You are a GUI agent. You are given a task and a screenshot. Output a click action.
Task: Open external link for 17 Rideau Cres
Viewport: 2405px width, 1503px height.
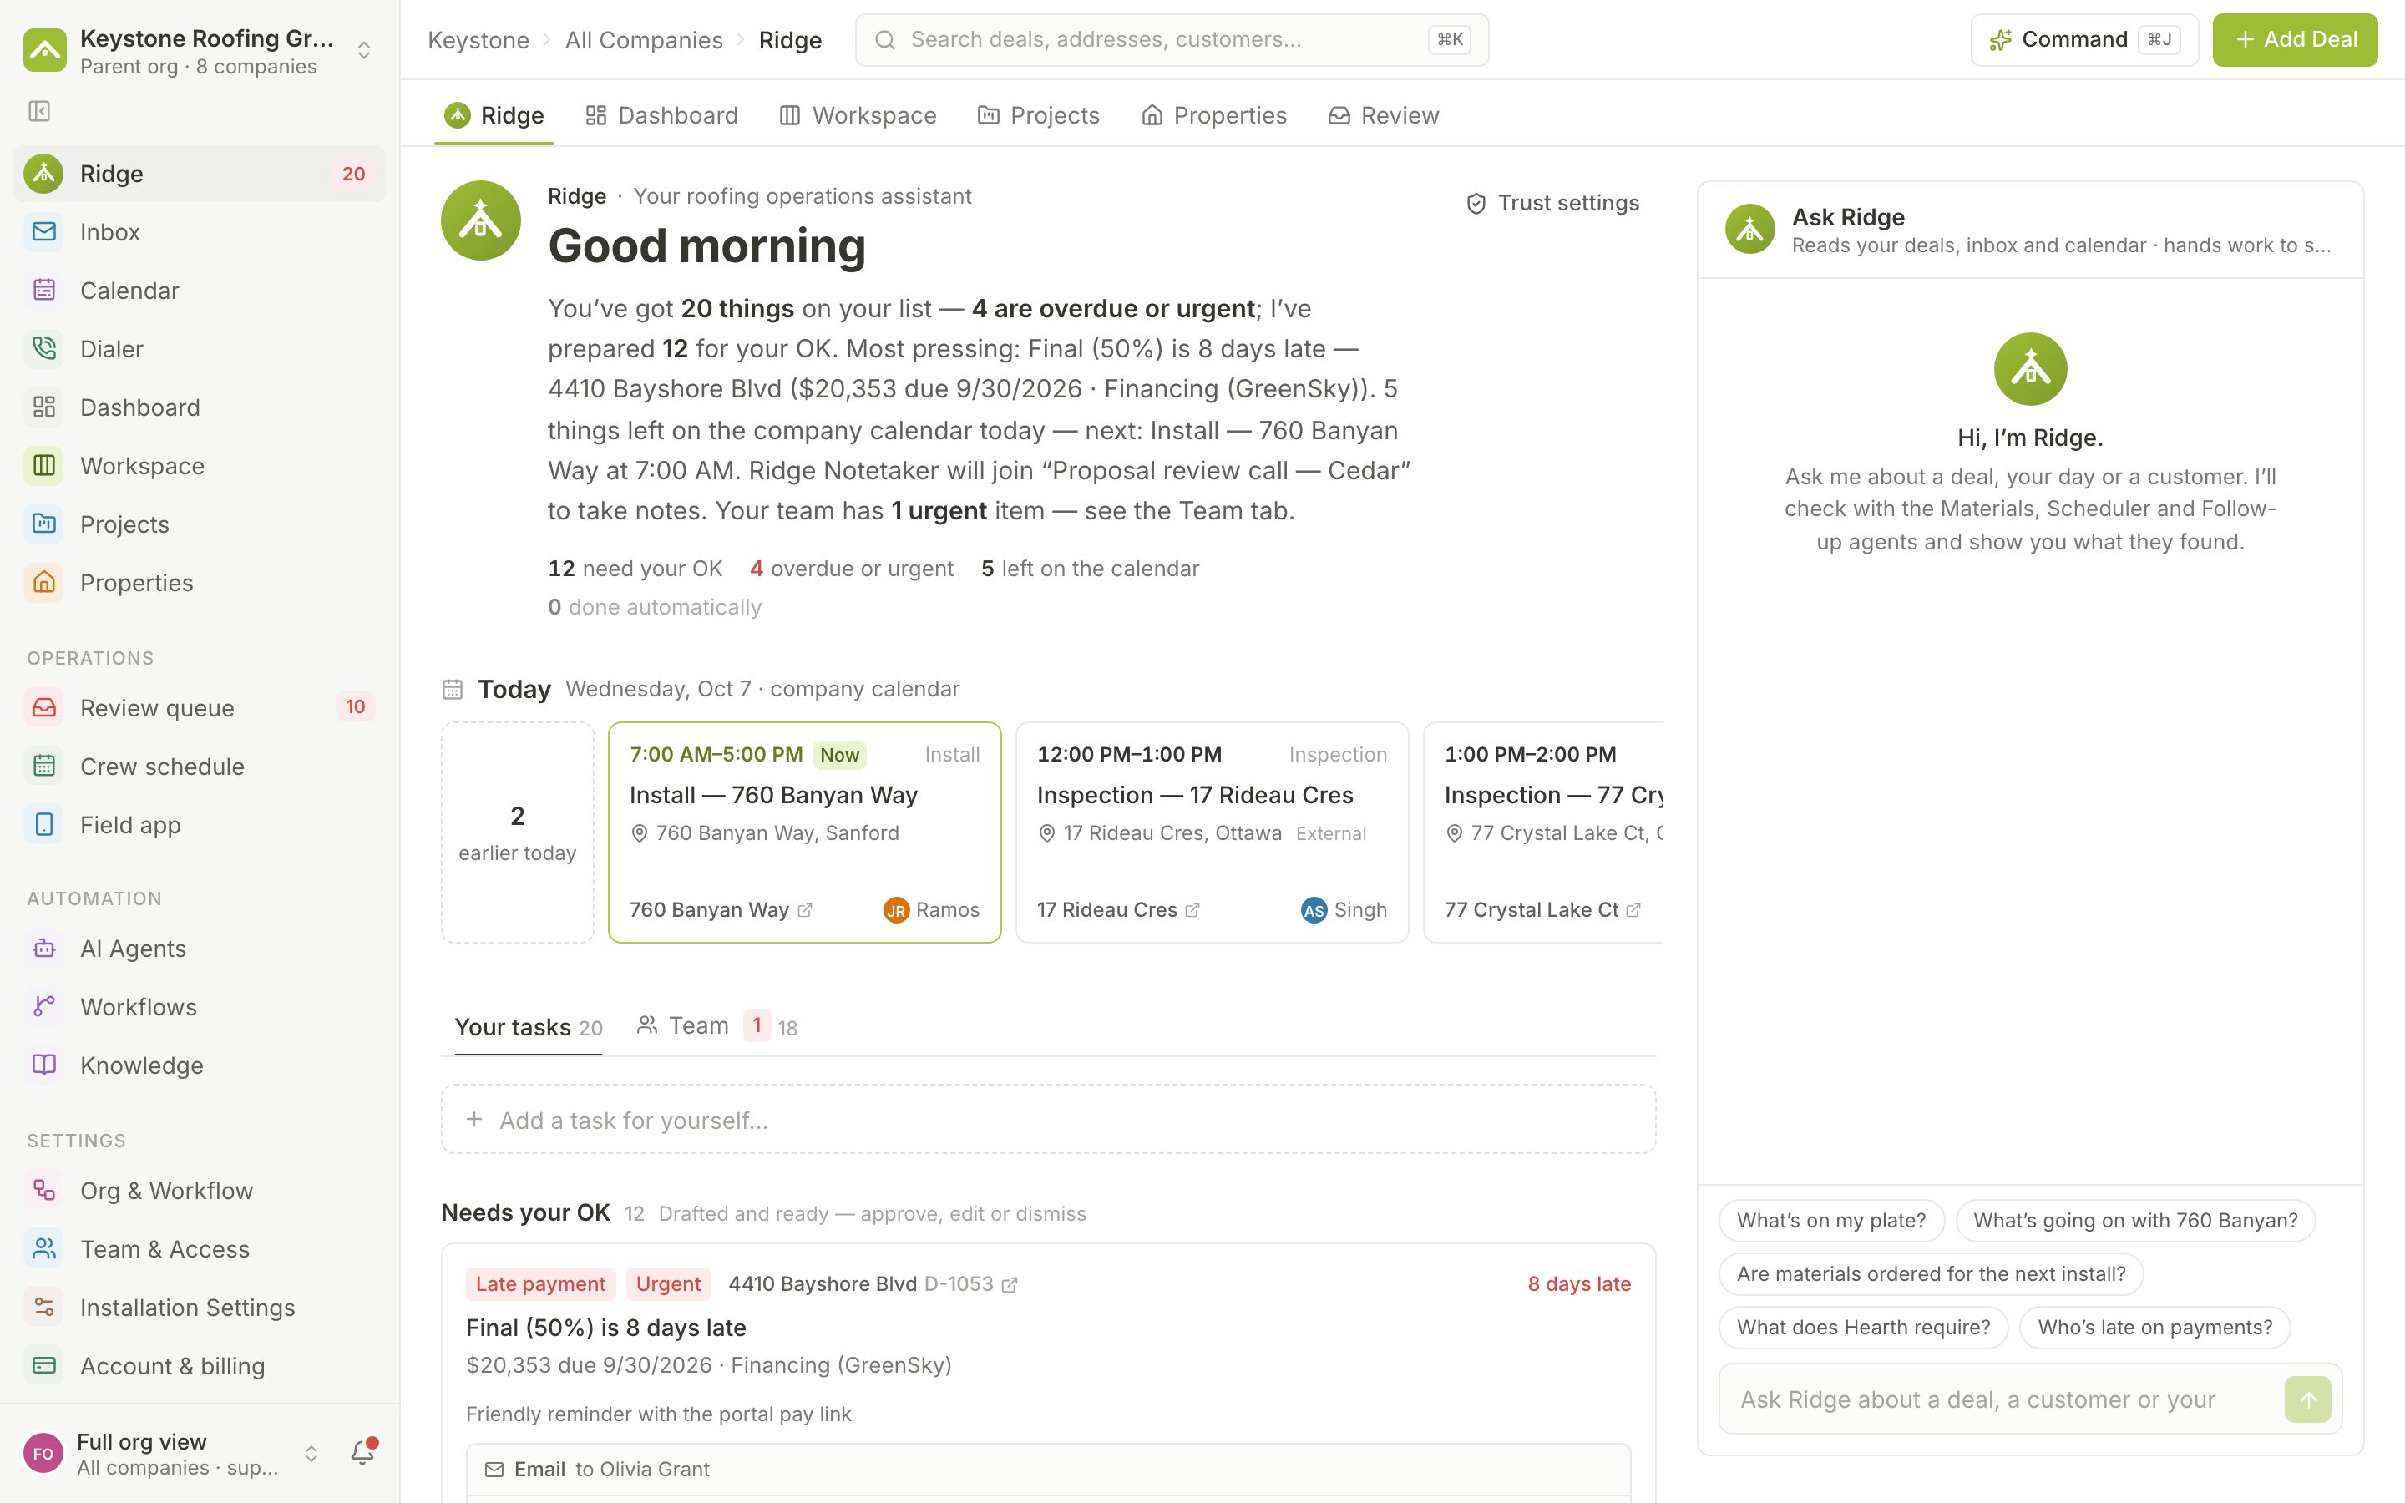click(1192, 909)
